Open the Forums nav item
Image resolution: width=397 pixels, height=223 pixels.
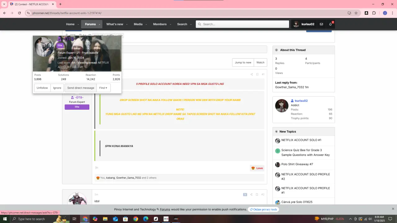(x=90, y=24)
